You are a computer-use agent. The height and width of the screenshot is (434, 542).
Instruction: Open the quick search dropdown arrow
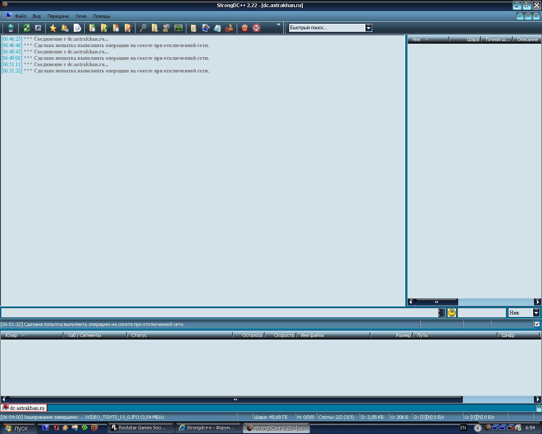click(x=368, y=28)
